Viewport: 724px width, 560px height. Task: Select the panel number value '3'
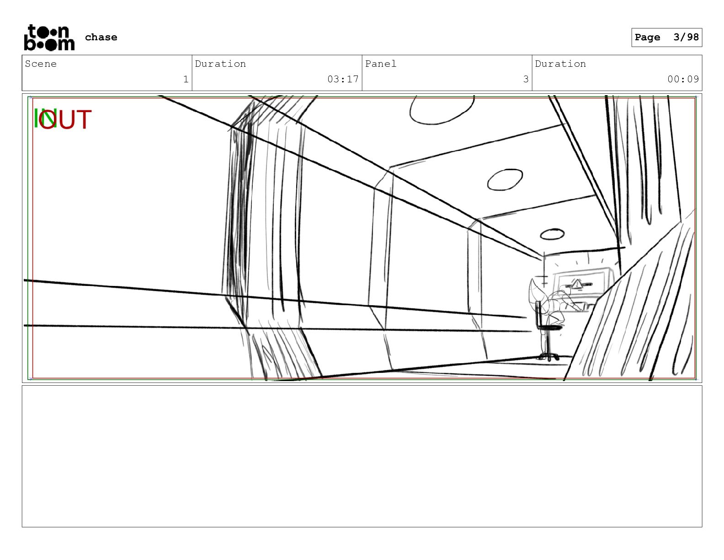click(x=526, y=79)
